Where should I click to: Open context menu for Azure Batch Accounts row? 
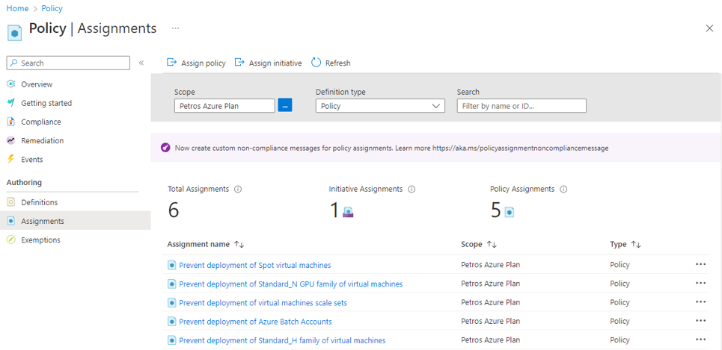(x=701, y=321)
